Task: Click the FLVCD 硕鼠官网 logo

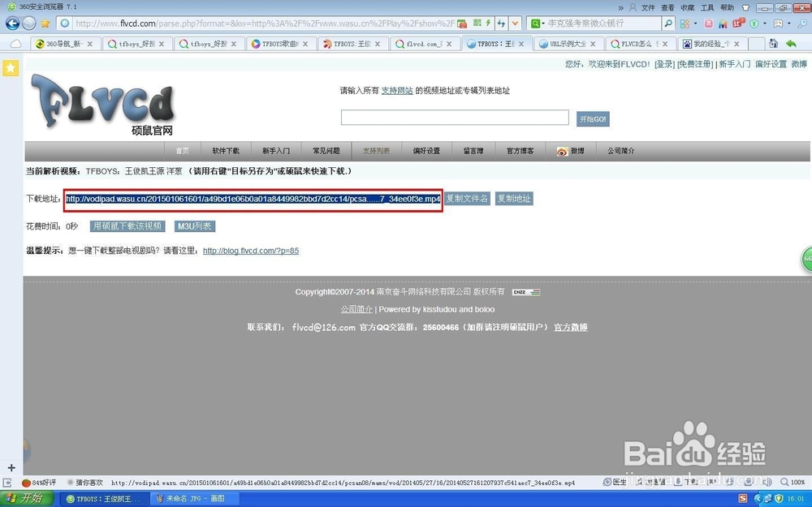Action: (104, 105)
